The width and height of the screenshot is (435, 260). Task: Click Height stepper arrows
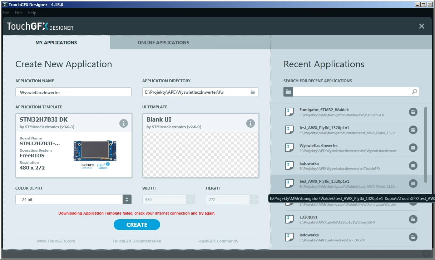pyautogui.click(x=254, y=200)
